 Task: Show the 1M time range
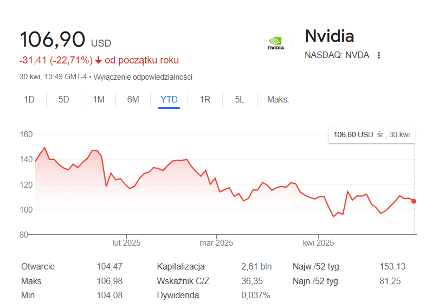pyautogui.click(x=99, y=99)
